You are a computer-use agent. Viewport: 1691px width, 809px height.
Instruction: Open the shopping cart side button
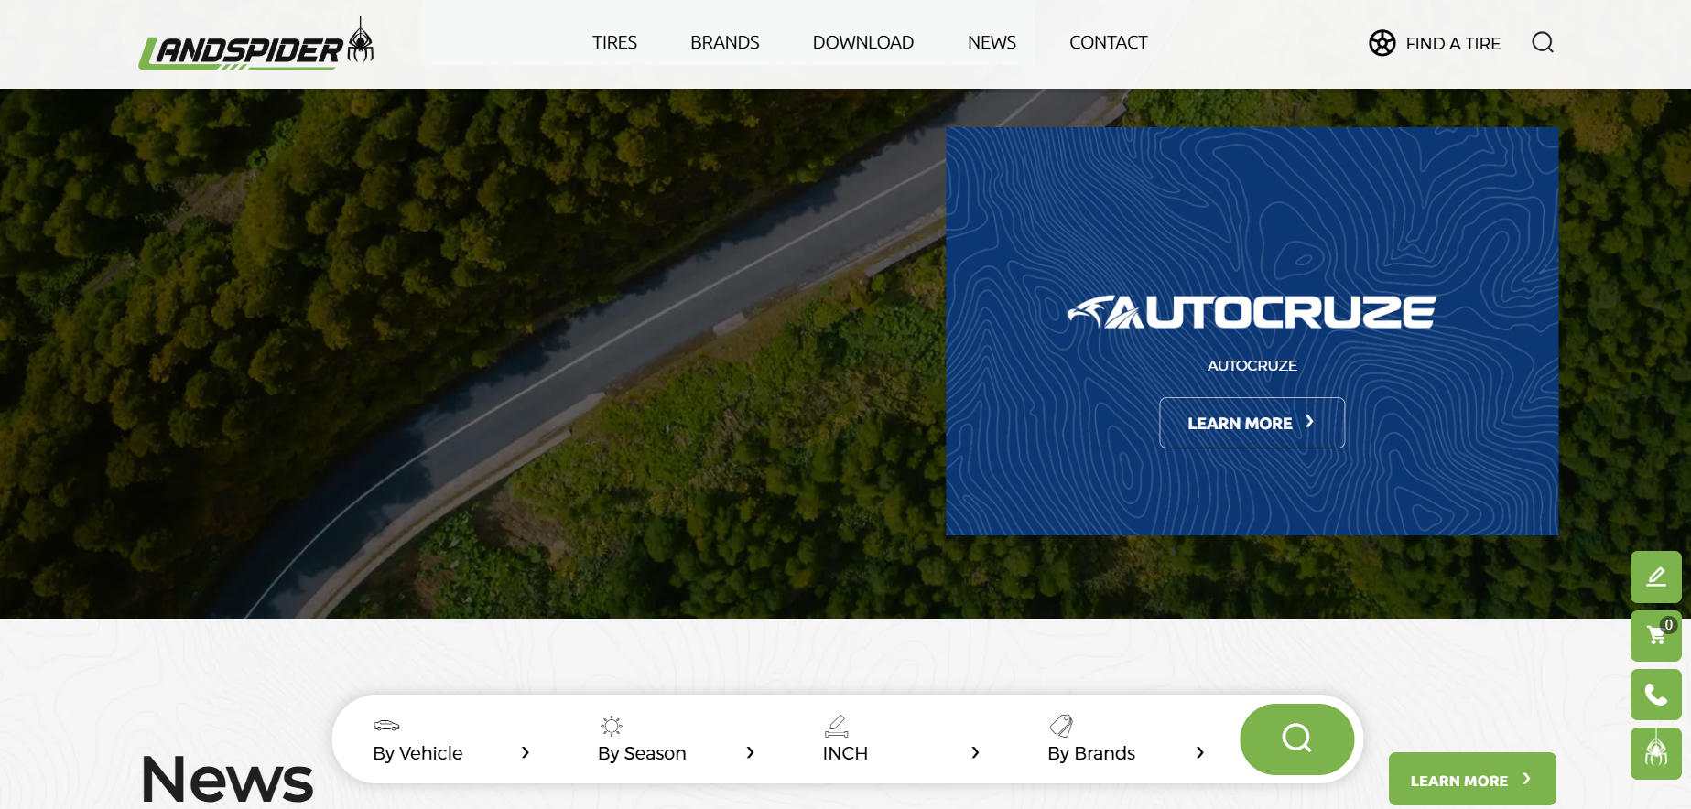click(1655, 635)
